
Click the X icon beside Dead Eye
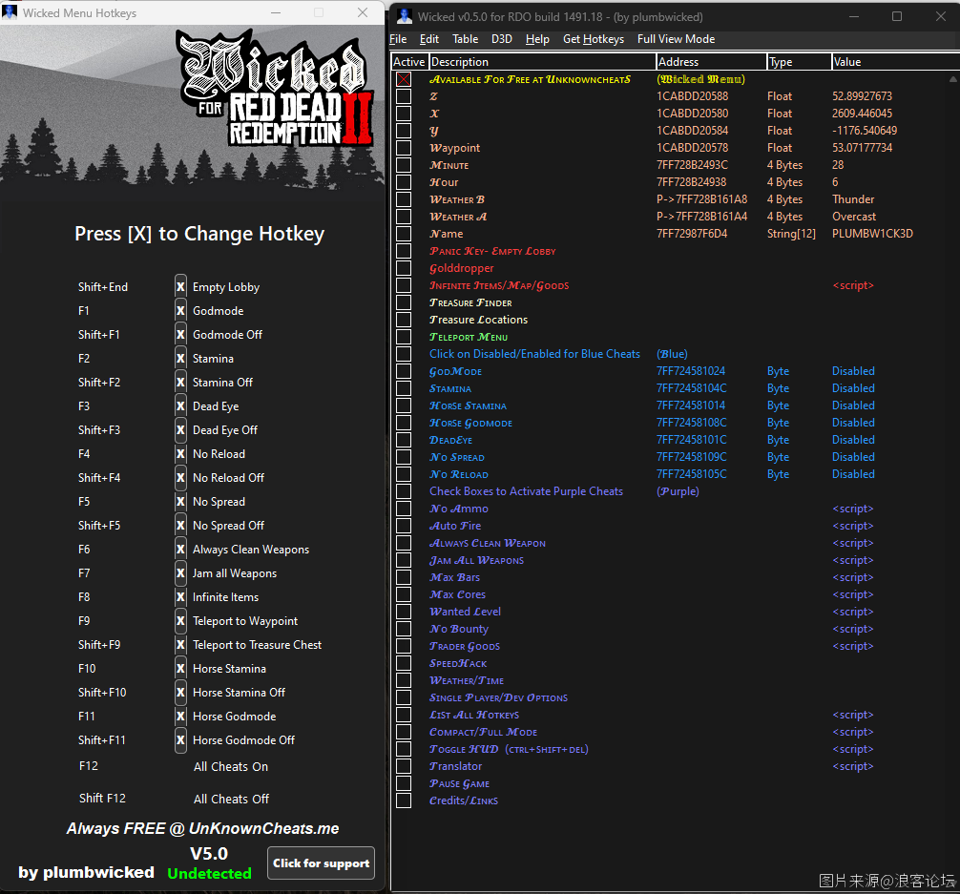(x=180, y=406)
